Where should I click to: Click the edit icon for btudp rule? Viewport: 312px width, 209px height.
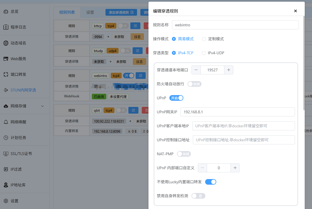pos(138,51)
